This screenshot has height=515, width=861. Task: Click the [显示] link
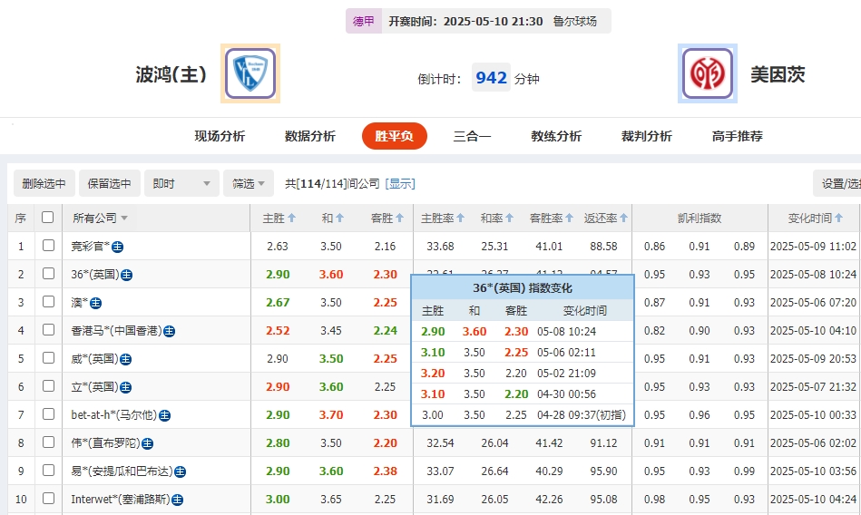click(400, 184)
